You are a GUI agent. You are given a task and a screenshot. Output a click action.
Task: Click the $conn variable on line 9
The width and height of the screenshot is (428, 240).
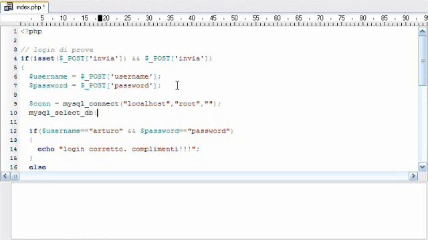pyautogui.click(x=40, y=104)
